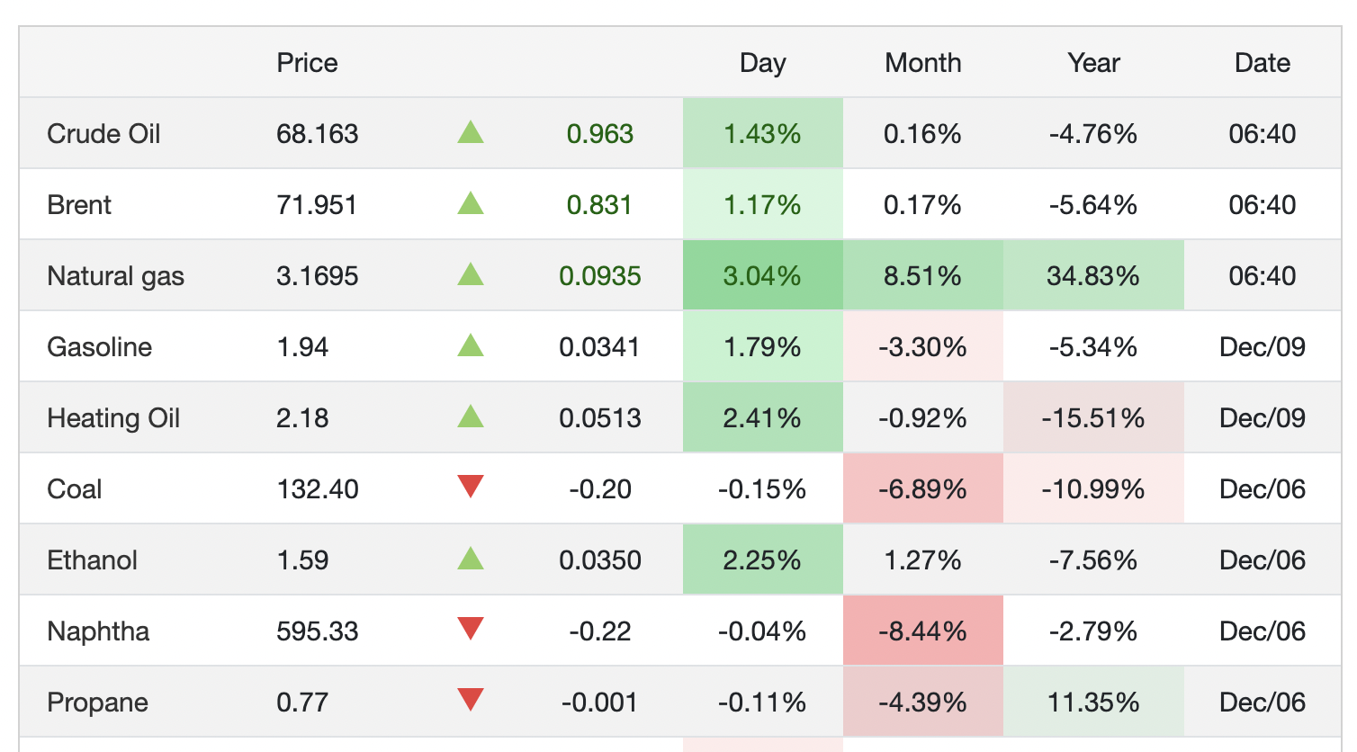Screen dimensions: 1357x752
Task: Click the -8.44% month change cell
Action: pyautogui.click(x=922, y=631)
